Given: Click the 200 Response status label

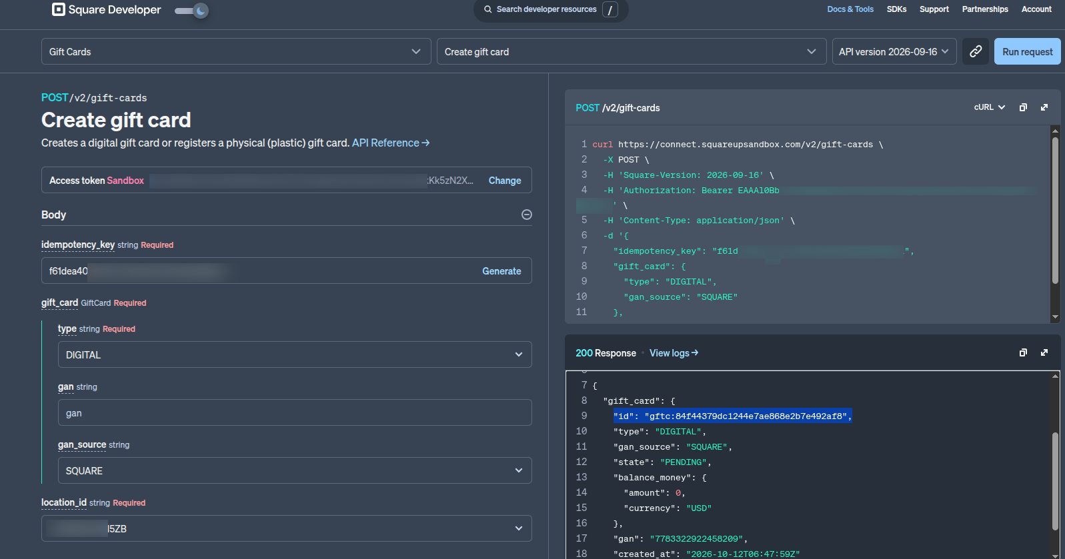Looking at the screenshot, I should pyautogui.click(x=606, y=353).
